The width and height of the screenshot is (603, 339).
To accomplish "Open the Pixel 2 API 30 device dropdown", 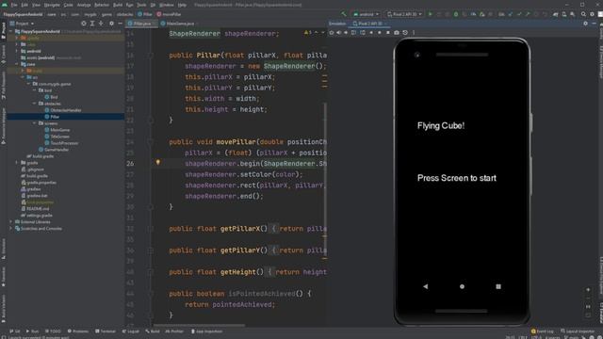I will point(404,14).
